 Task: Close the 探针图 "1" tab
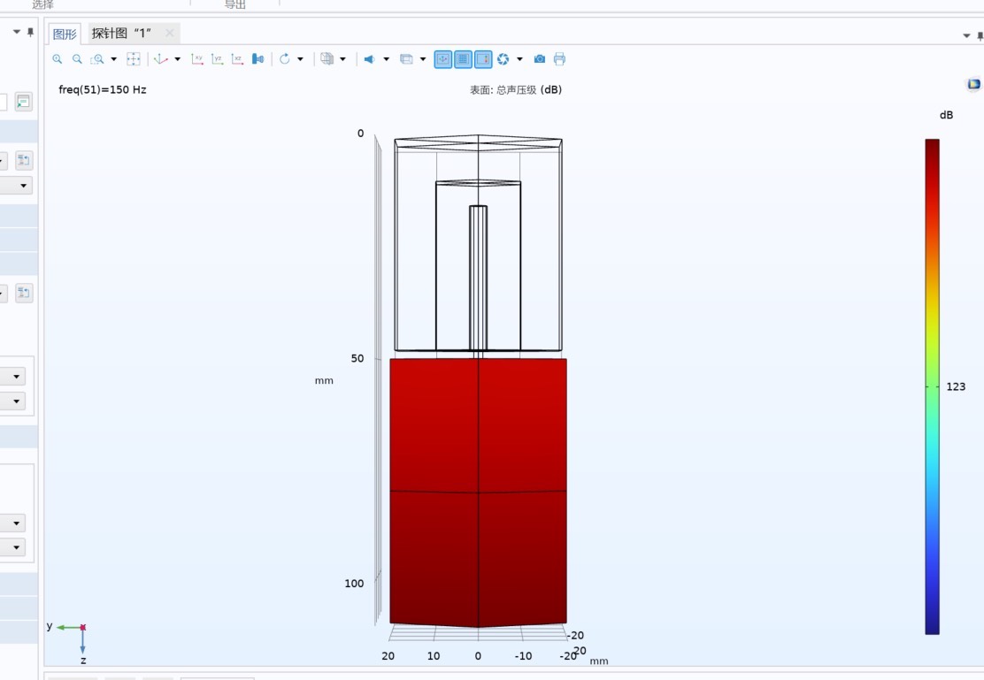pos(169,33)
